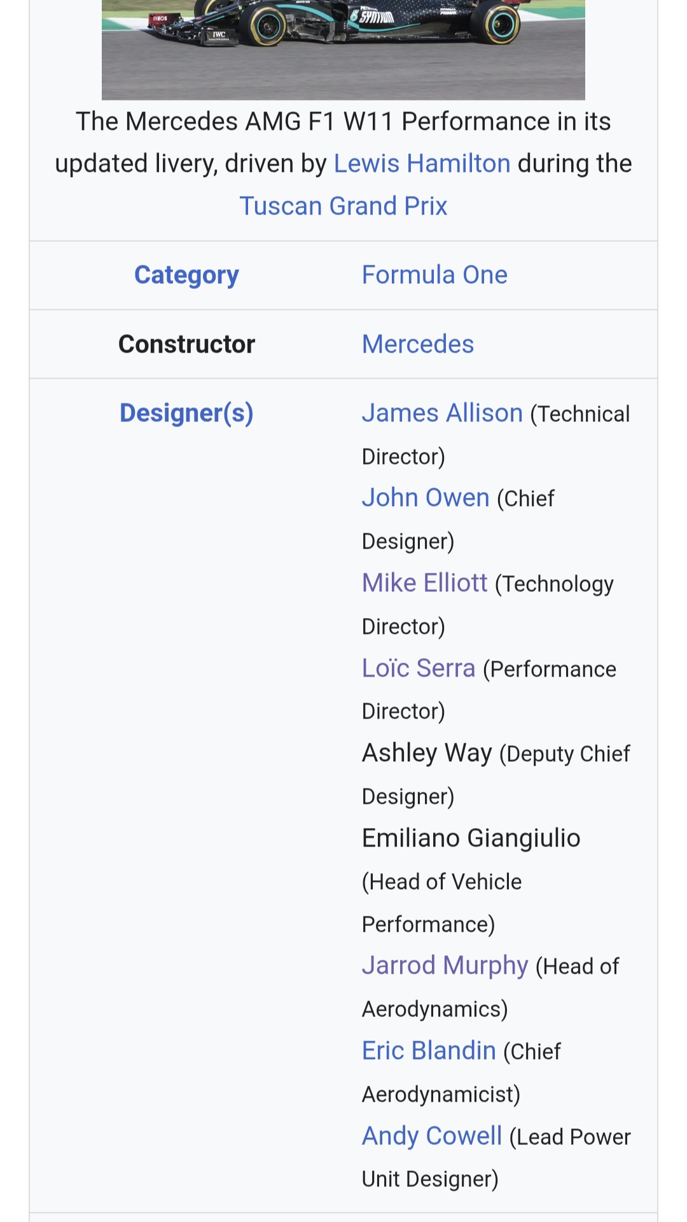Tap the Head of Vehicle Performance text

coord(441,903)
